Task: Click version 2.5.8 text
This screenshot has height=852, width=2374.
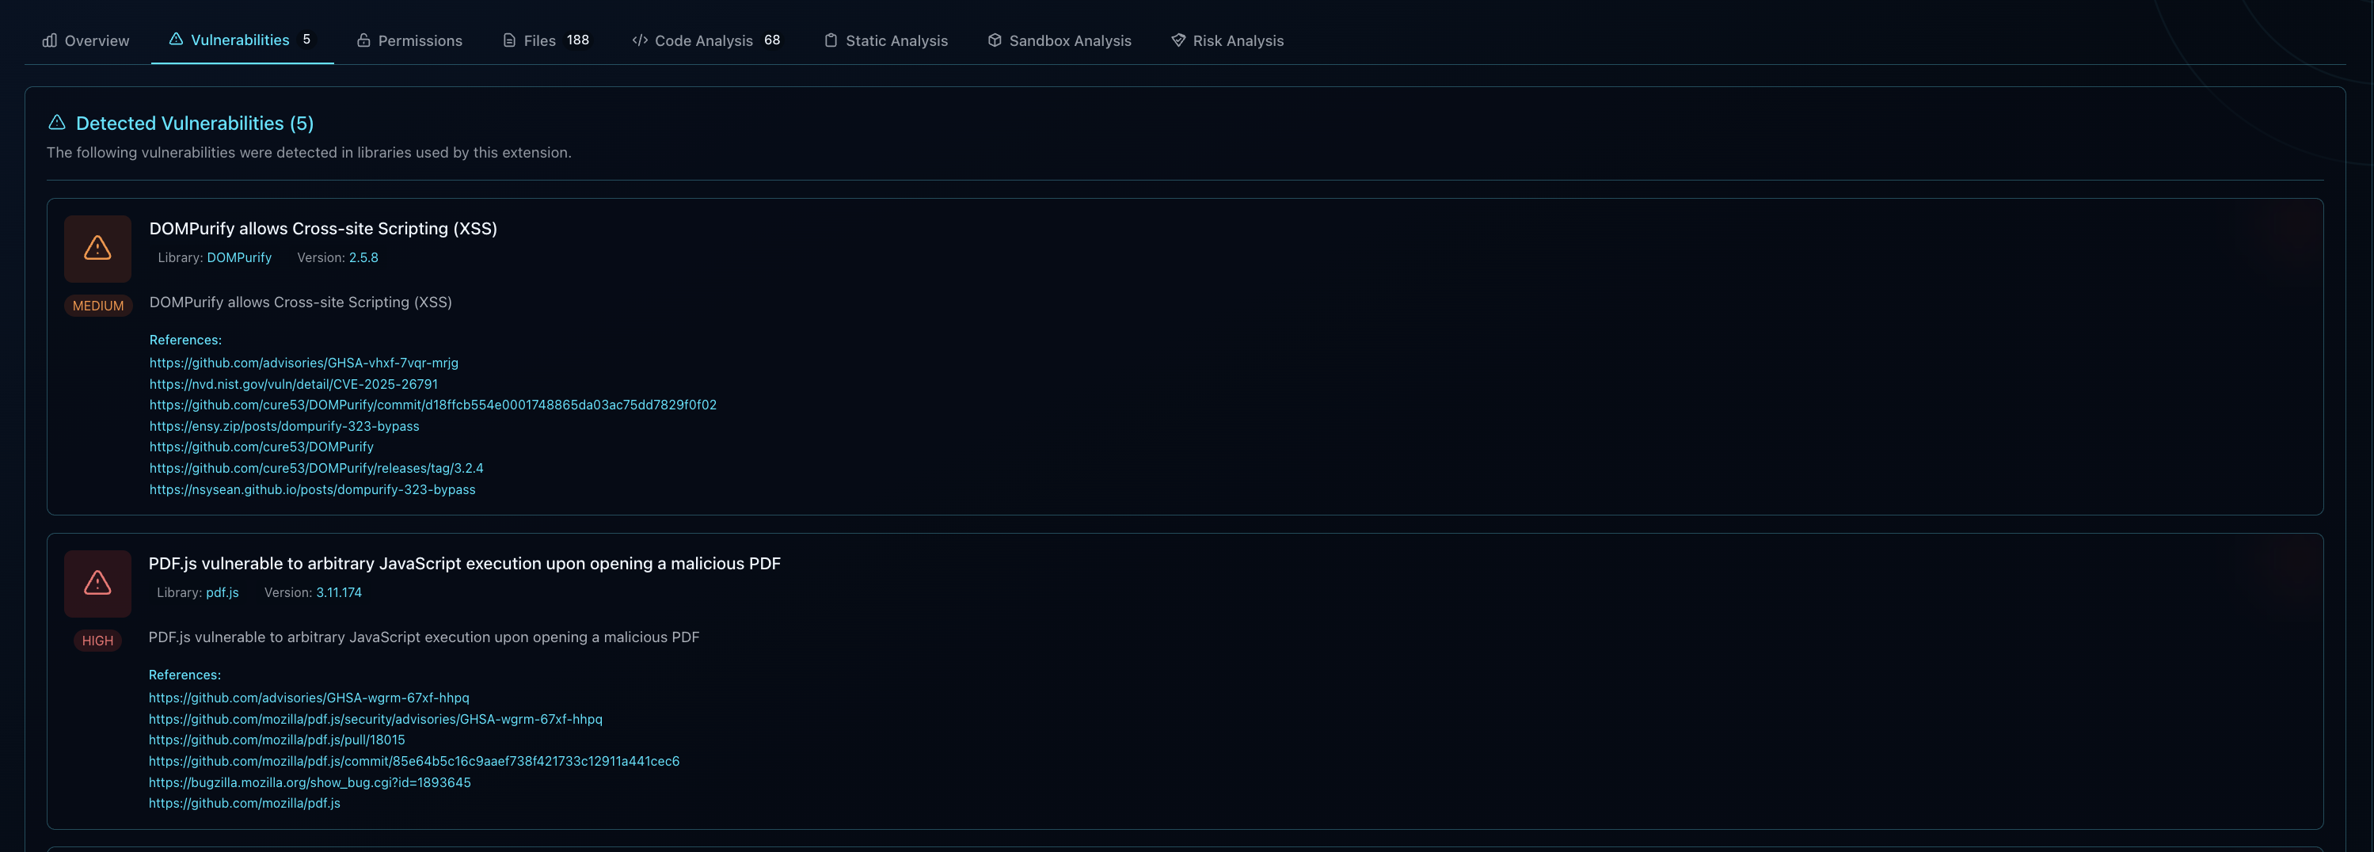Action: (x=363, y=258)
